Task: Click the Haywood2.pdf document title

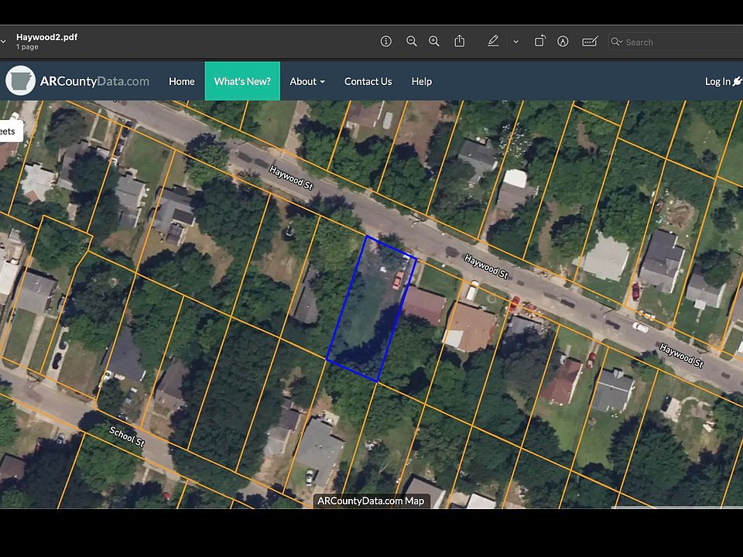Action: (46, 37)
